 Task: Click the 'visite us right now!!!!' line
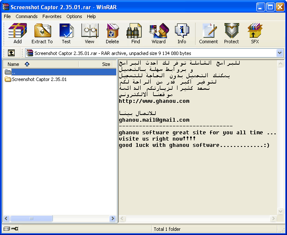point(157,139)
